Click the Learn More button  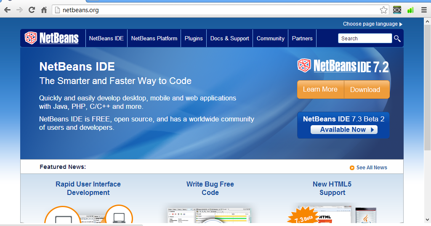(320, 89)
